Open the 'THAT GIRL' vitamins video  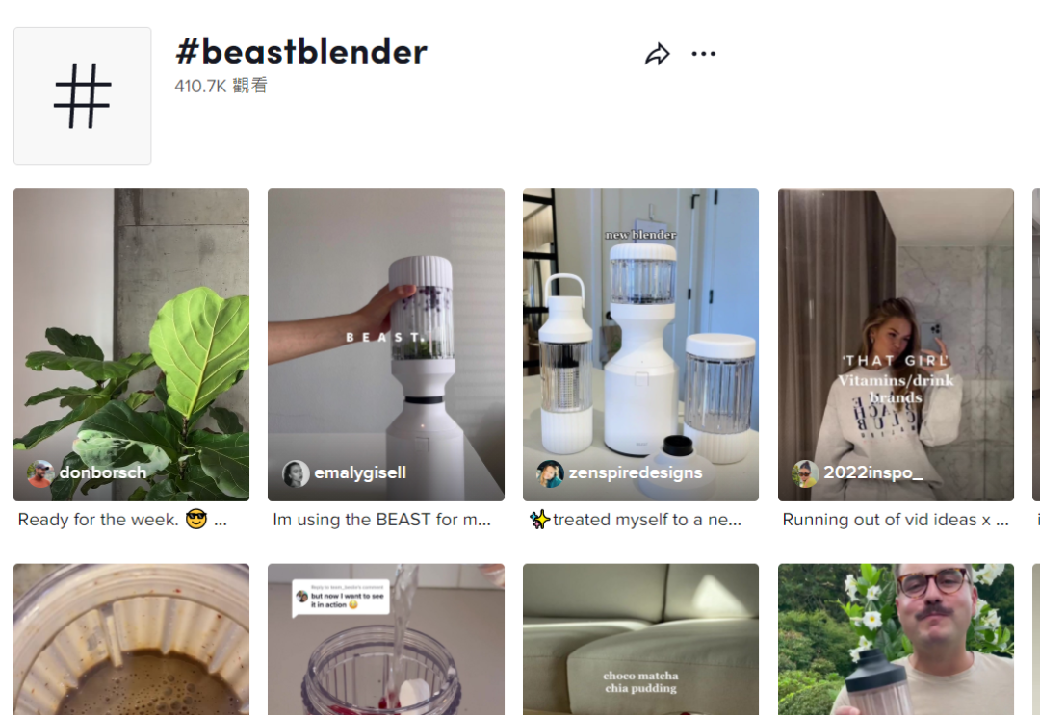pos(896,344)
